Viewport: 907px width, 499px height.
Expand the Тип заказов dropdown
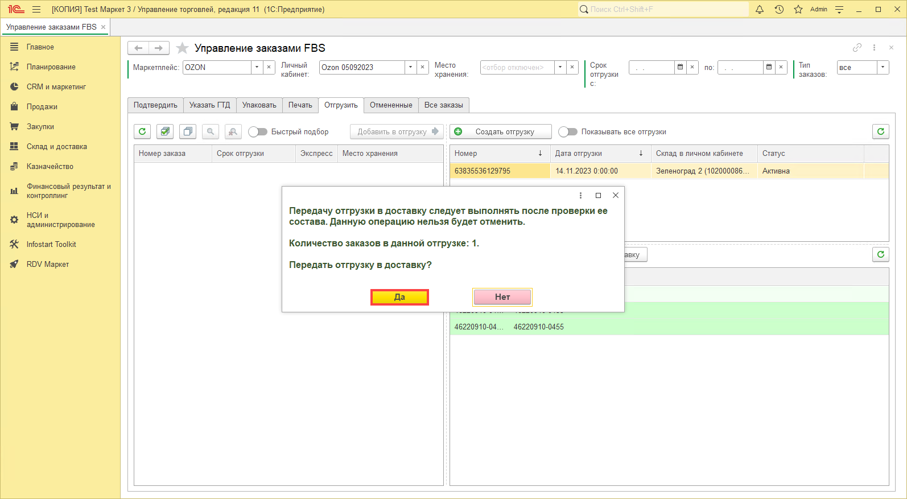883,67
